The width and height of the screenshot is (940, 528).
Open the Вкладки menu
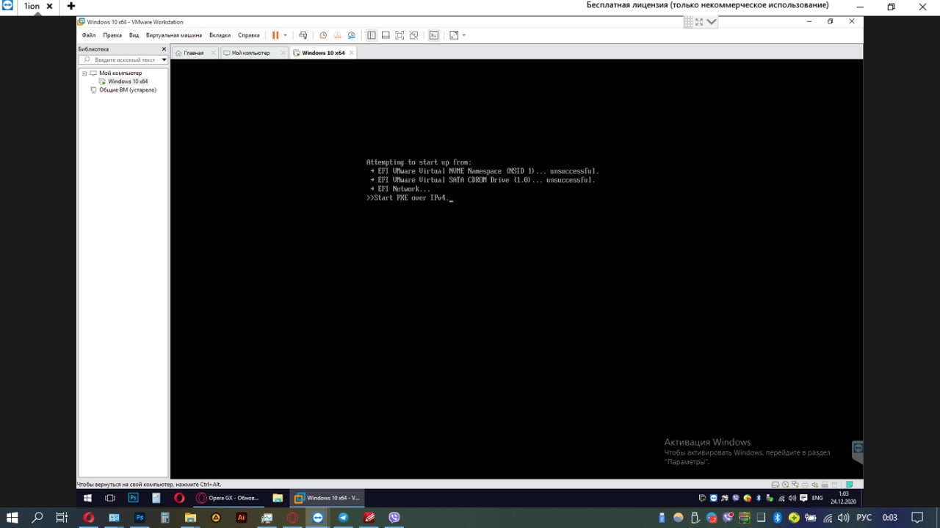tap(220, 35)
